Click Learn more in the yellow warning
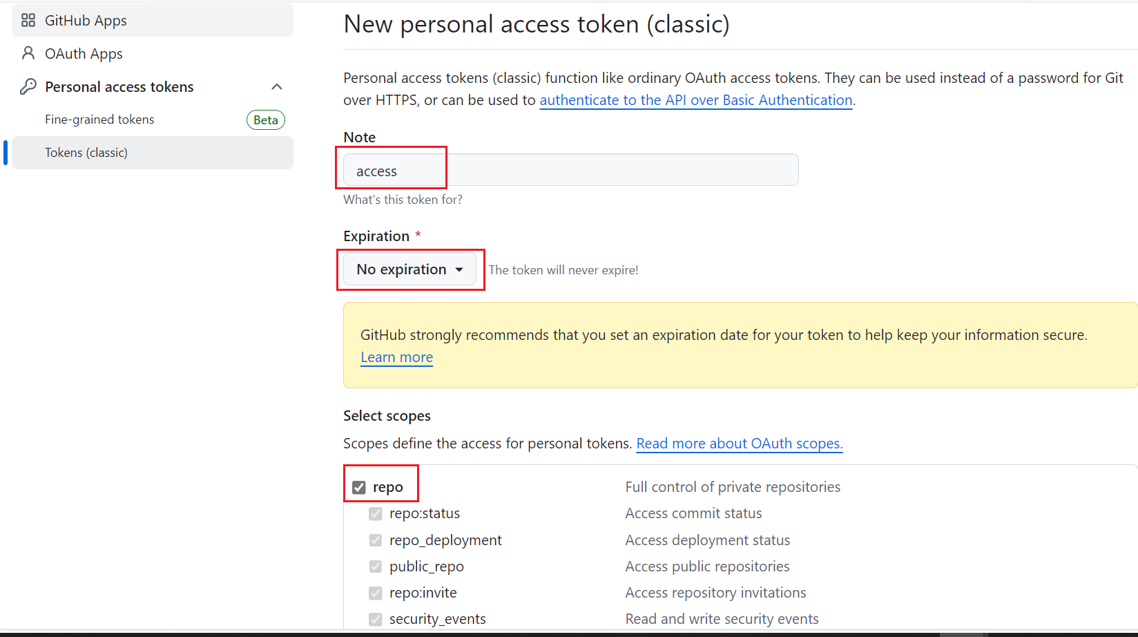Screen dimensions: 1138x637 coord(396,357)
